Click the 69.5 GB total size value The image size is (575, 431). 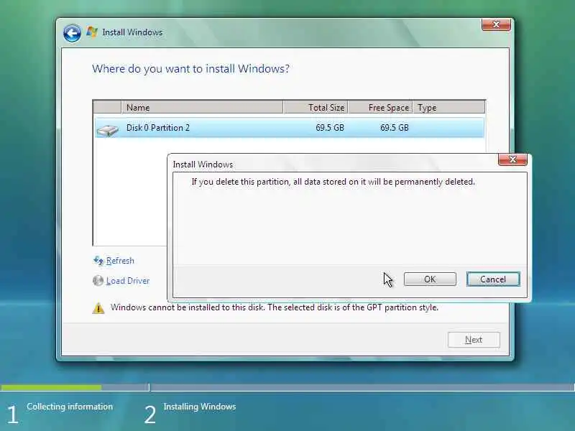click(x=330, y=128)
